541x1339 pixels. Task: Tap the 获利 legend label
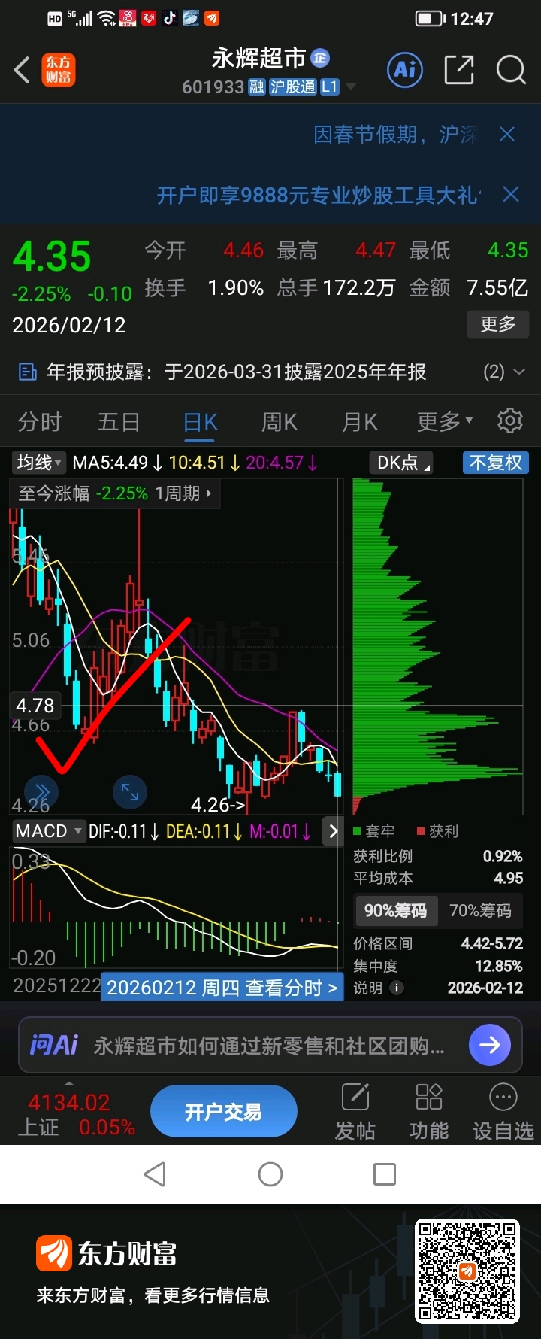click(438, 831)
